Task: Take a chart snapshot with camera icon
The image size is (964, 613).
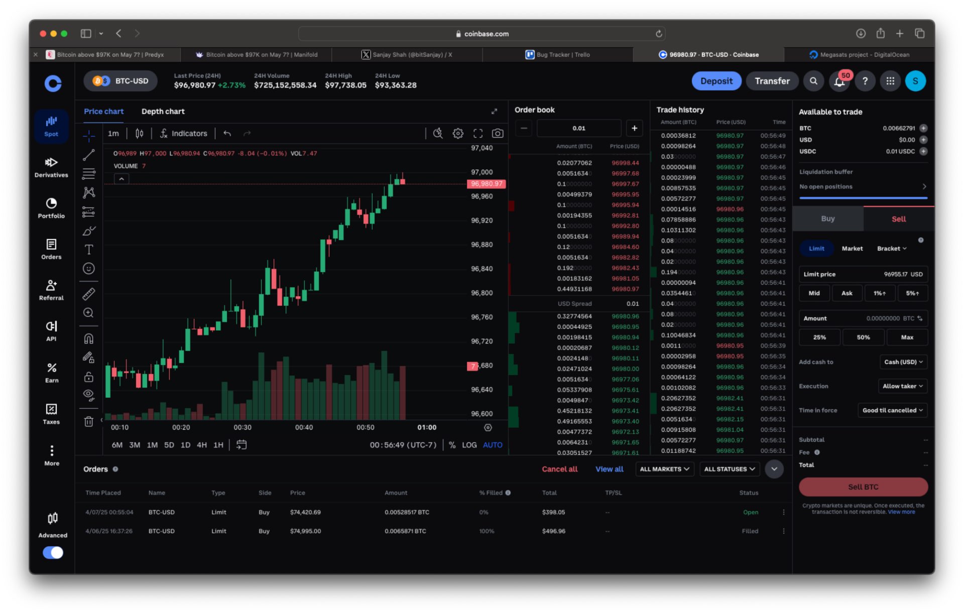Action: (497, 134)
